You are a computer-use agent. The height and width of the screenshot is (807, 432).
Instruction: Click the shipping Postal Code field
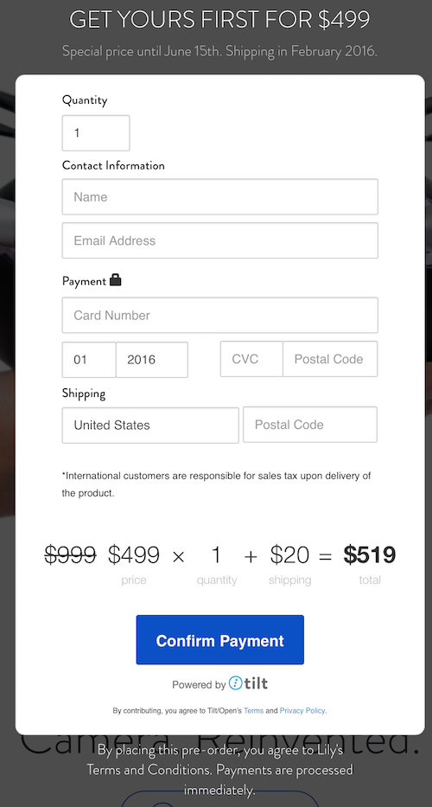click(x=310, y=425)
